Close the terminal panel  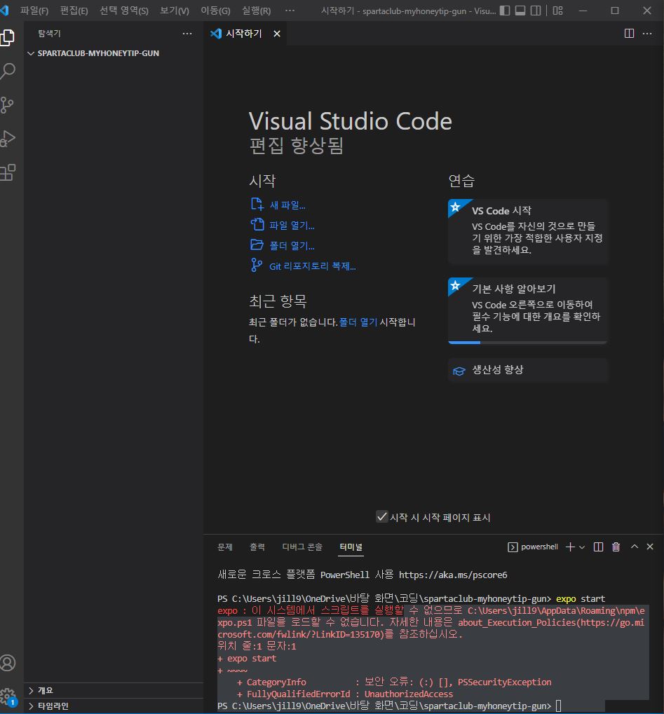(650, 547)
